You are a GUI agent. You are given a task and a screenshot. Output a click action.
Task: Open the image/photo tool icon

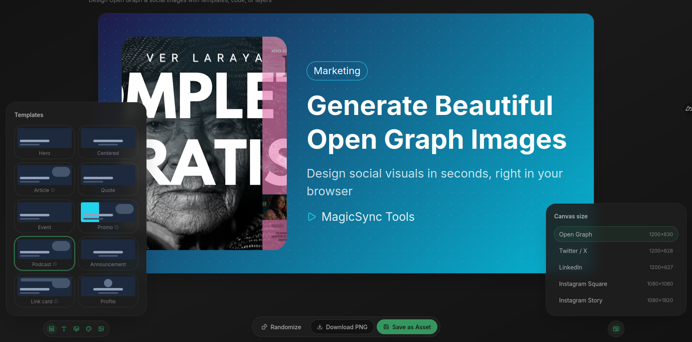(101, 329)
